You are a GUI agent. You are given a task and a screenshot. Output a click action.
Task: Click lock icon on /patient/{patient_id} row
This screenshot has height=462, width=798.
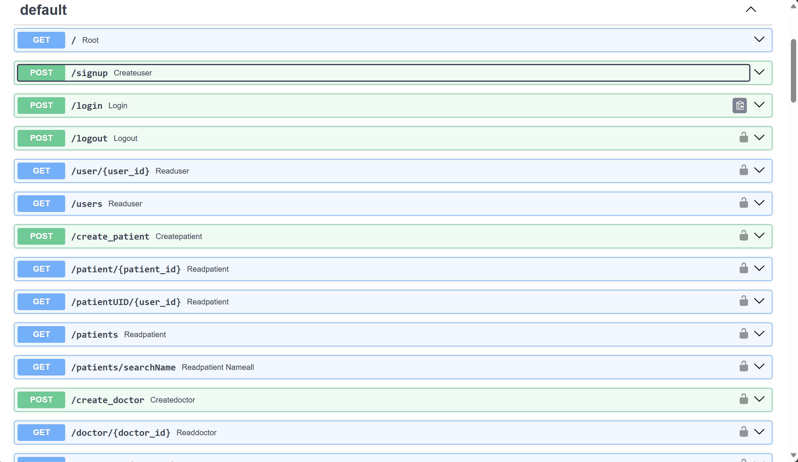tap(744, 268)
